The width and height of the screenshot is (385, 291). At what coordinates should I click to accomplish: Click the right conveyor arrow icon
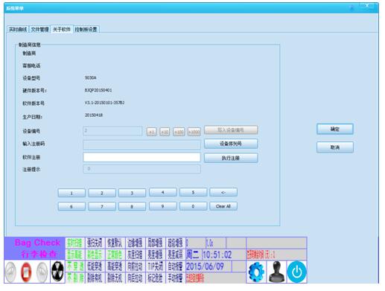point(42,272)
